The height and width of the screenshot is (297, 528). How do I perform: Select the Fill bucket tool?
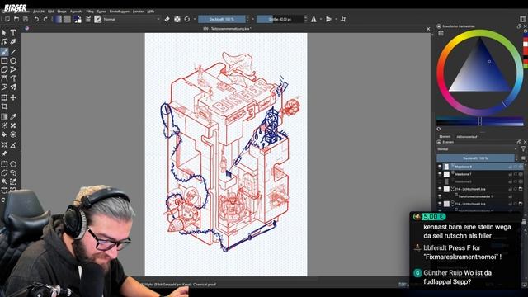point(4,134)
